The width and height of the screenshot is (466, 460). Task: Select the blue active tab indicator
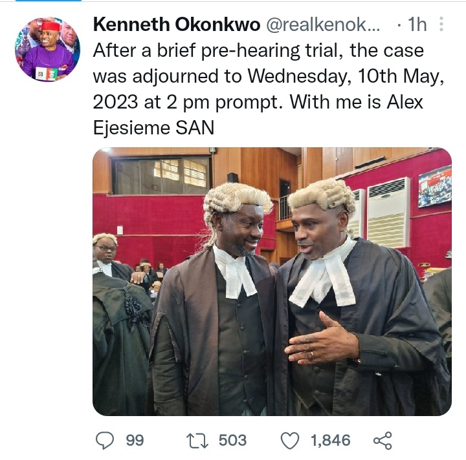pos(48,1)
